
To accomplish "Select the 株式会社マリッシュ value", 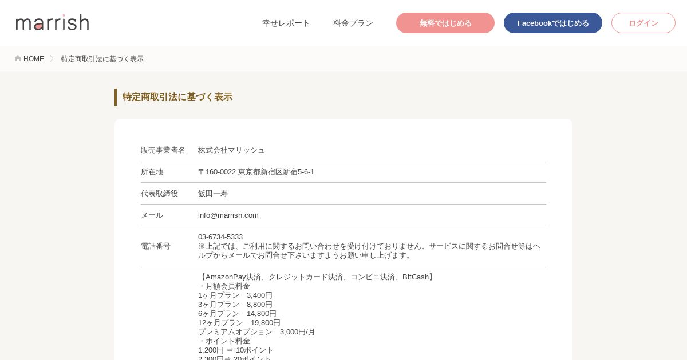I will (x=231, y=150).
